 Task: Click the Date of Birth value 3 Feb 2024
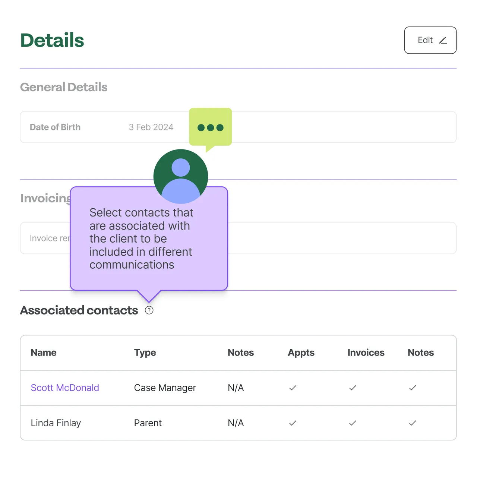pos(151,127)
